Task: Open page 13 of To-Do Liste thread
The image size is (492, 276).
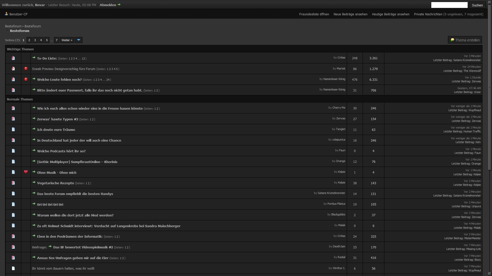Action: (x=83, y=59)
